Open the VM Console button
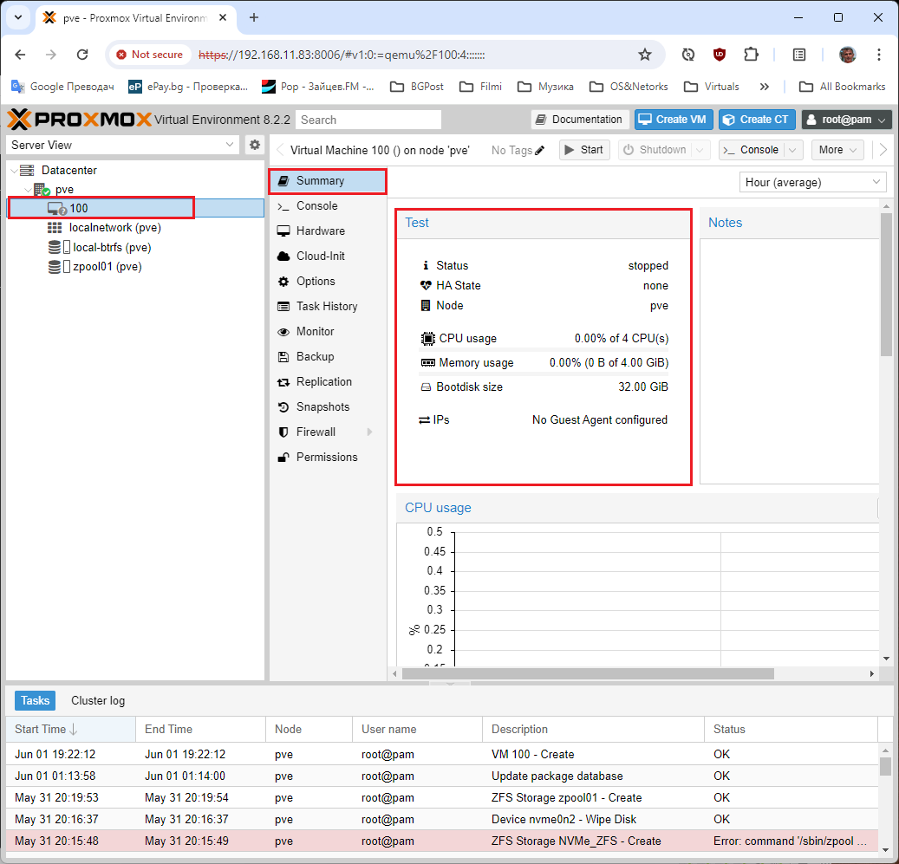Screen dimensions: 899x864 tap(752, 150)
